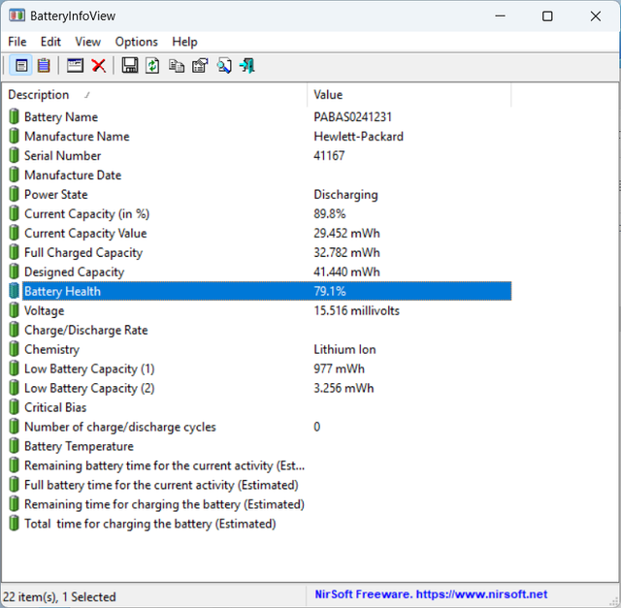
Task: Copy selected items using toolbar icon
Action: [x=177, y=65]
